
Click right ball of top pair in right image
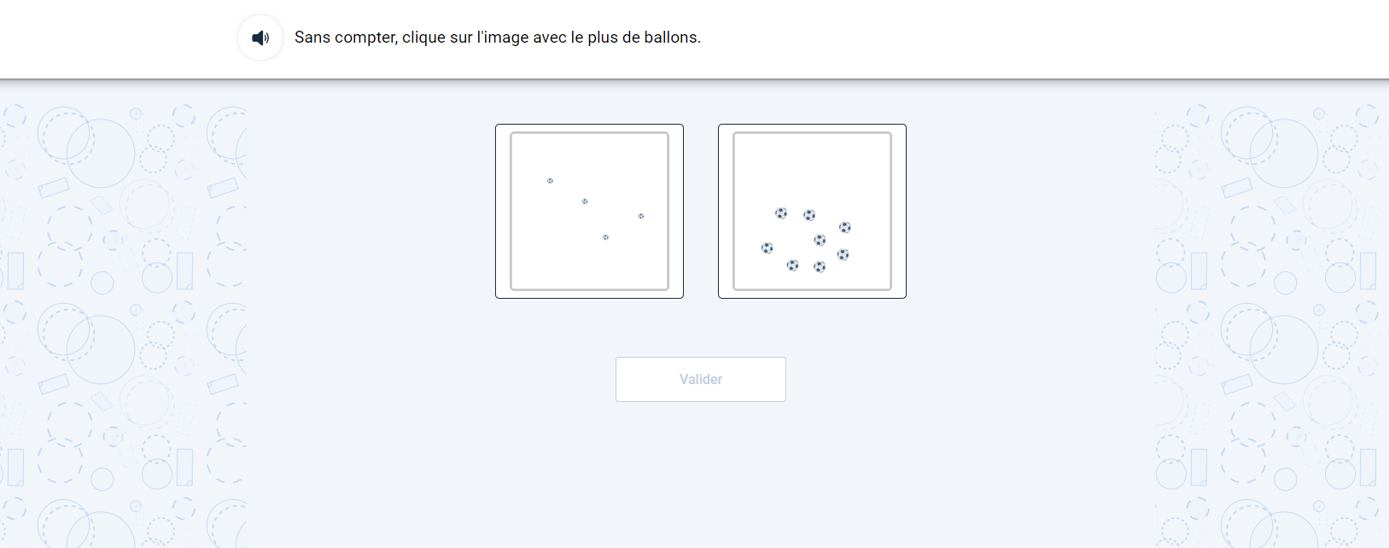coord(809,215)
